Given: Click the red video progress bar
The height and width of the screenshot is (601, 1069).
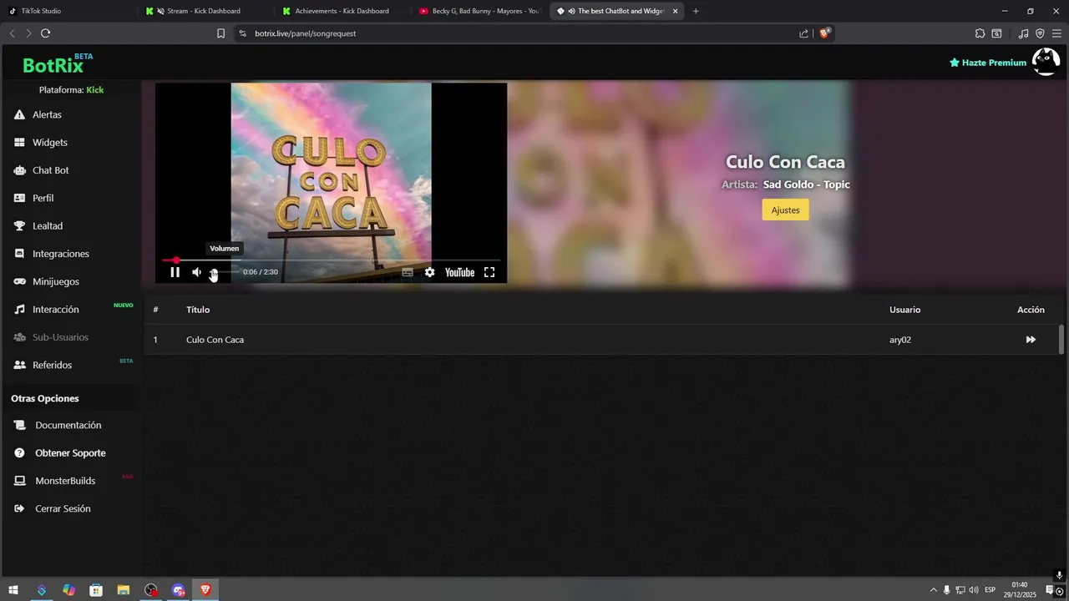Looking at the screenshot, I should point(332,260).
